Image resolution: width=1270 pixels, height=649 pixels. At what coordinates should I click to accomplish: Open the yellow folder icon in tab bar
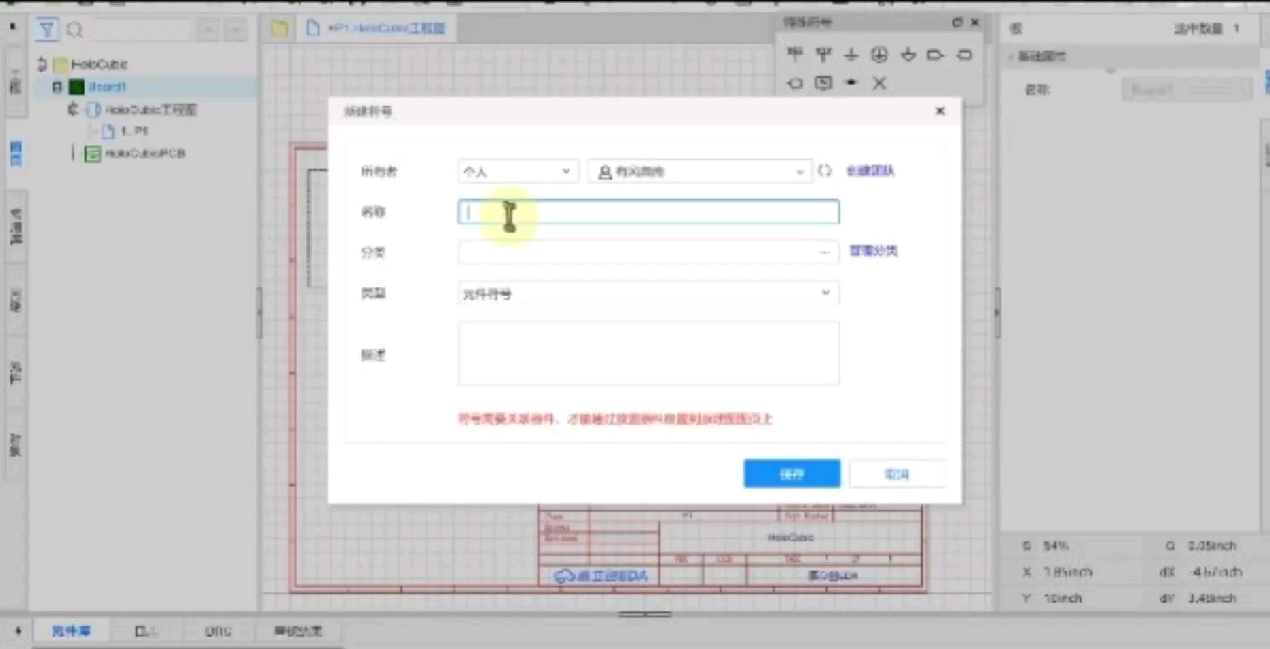point(280,28)
